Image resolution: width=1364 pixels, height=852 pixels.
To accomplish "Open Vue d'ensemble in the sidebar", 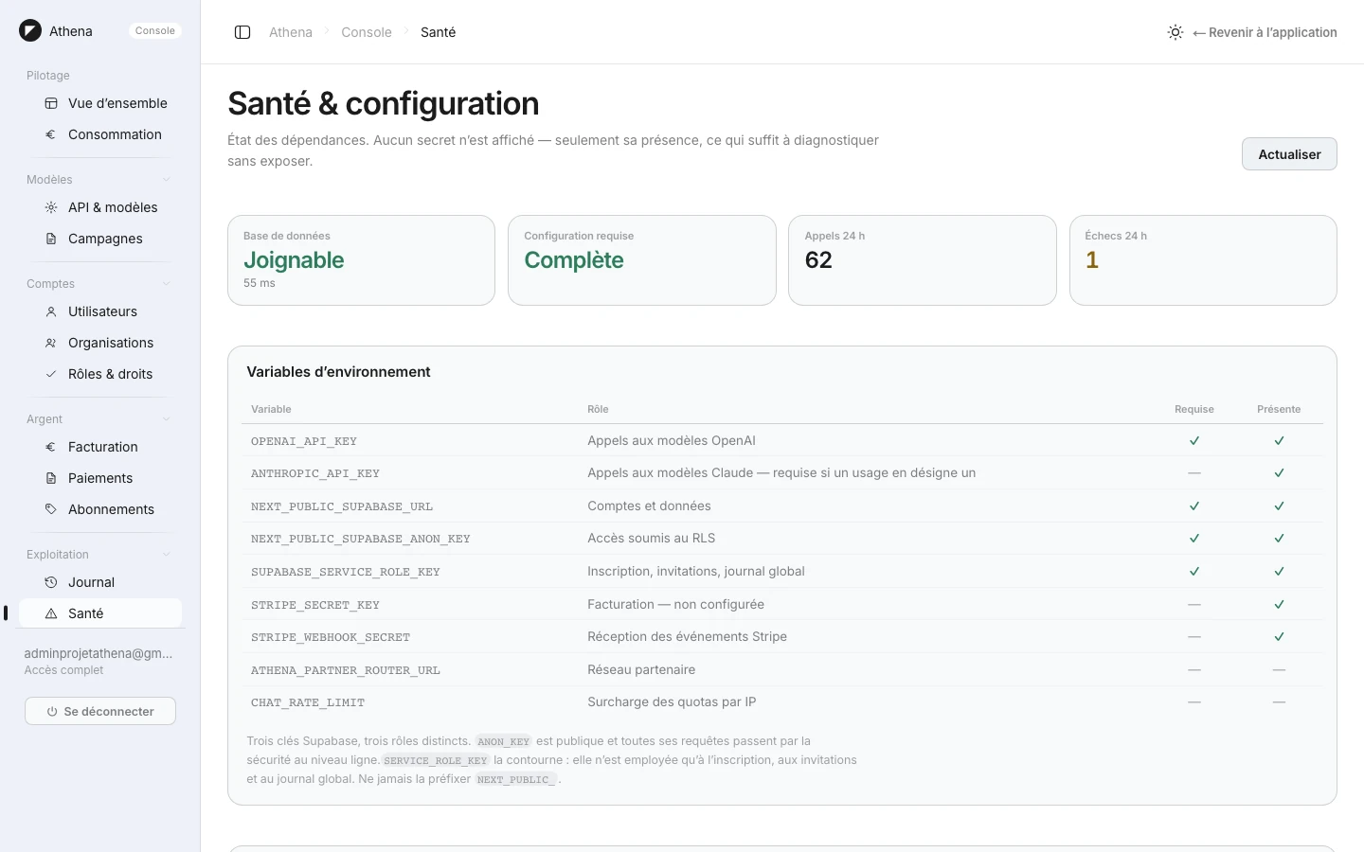I will tap(100, 103).
